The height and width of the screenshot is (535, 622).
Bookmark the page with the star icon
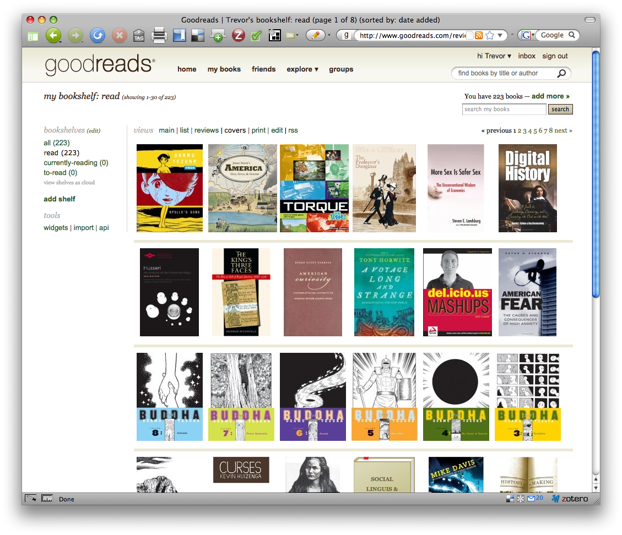click(489, 35)
